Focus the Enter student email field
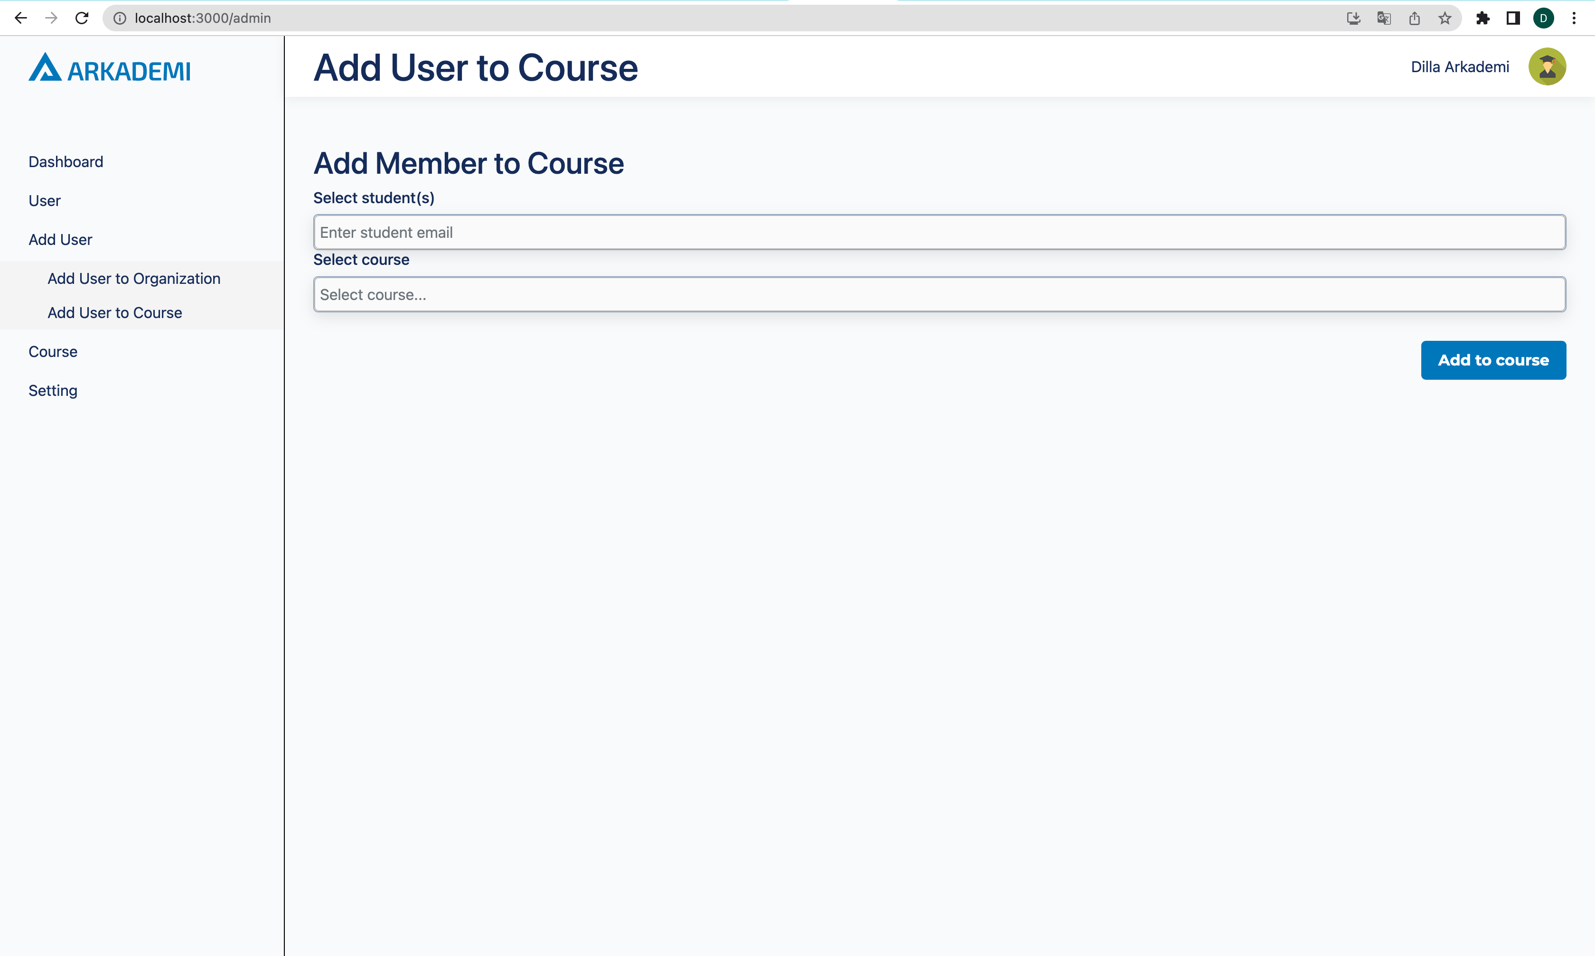Screen dimensions: 1595x956 [938, 233]
